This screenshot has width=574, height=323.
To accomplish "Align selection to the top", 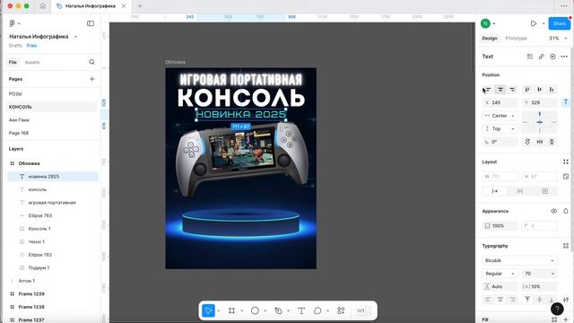I will pos(527,90).
